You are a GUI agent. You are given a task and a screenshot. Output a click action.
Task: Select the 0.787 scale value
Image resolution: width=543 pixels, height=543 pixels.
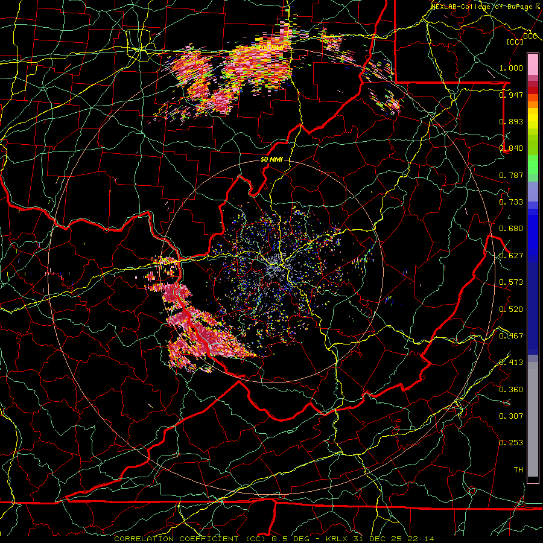[511, 175]
